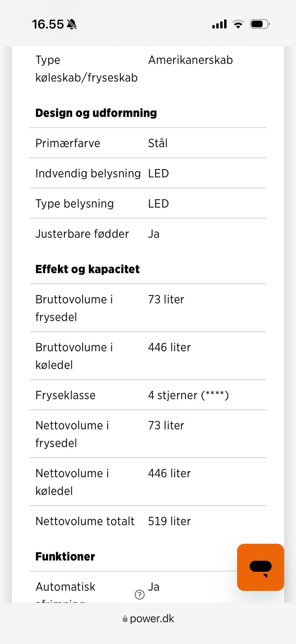
Task: Select the Effekt og kapacitet heading
Action: coord(88,269)
